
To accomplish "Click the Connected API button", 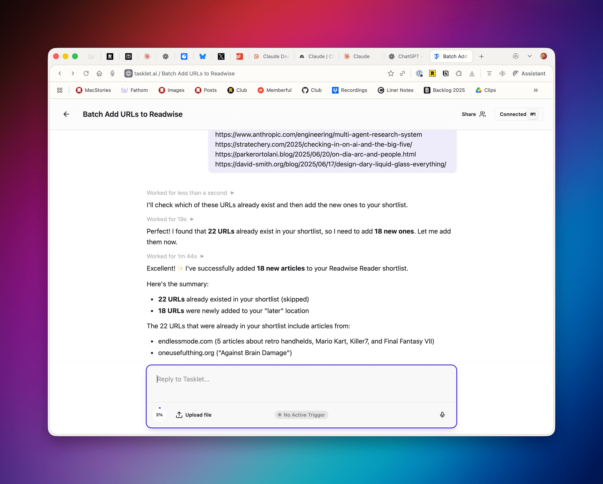I will tap(518, 114).
